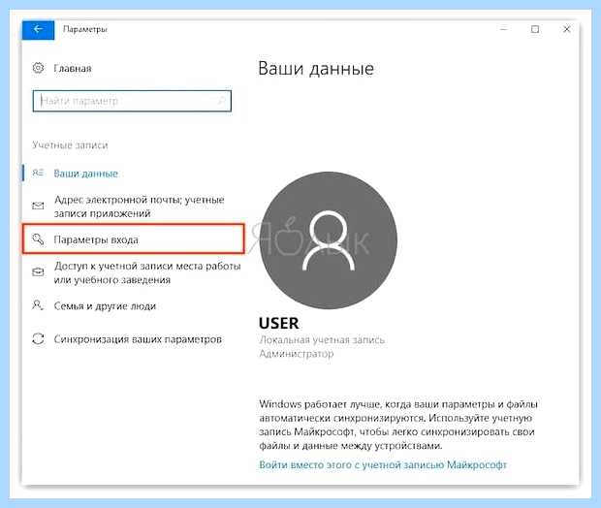The width and height of the screenshot is (601, 508).
Task: Open Семья и другие люди
Action: (105, 306)
